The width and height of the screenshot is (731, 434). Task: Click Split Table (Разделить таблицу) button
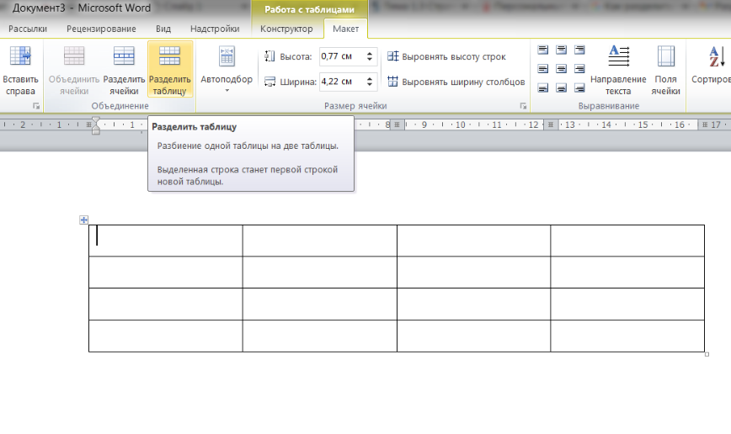tap(170, 69)
